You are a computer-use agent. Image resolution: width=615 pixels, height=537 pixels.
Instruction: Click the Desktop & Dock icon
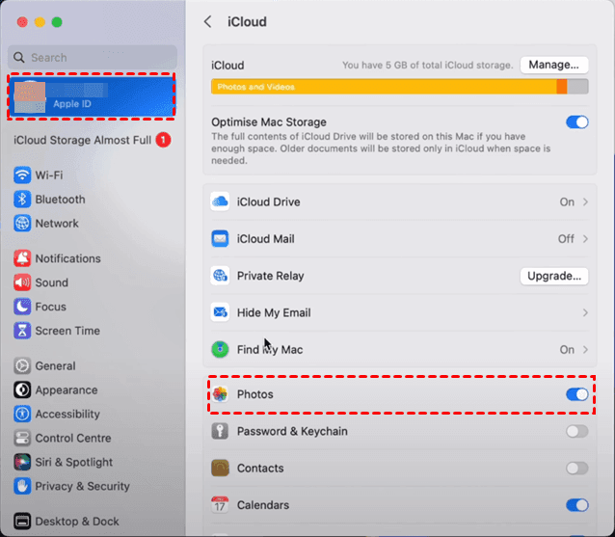tap(22, 522)
